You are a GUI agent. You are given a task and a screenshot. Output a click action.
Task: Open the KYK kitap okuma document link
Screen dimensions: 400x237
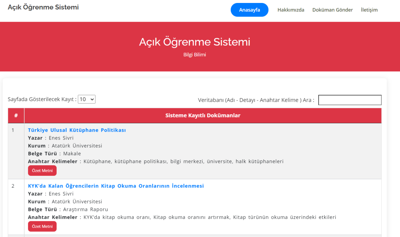[116, 186]
